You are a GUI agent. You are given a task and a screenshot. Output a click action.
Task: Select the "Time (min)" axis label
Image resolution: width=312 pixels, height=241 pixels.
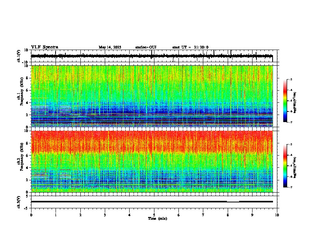[158, 219]
